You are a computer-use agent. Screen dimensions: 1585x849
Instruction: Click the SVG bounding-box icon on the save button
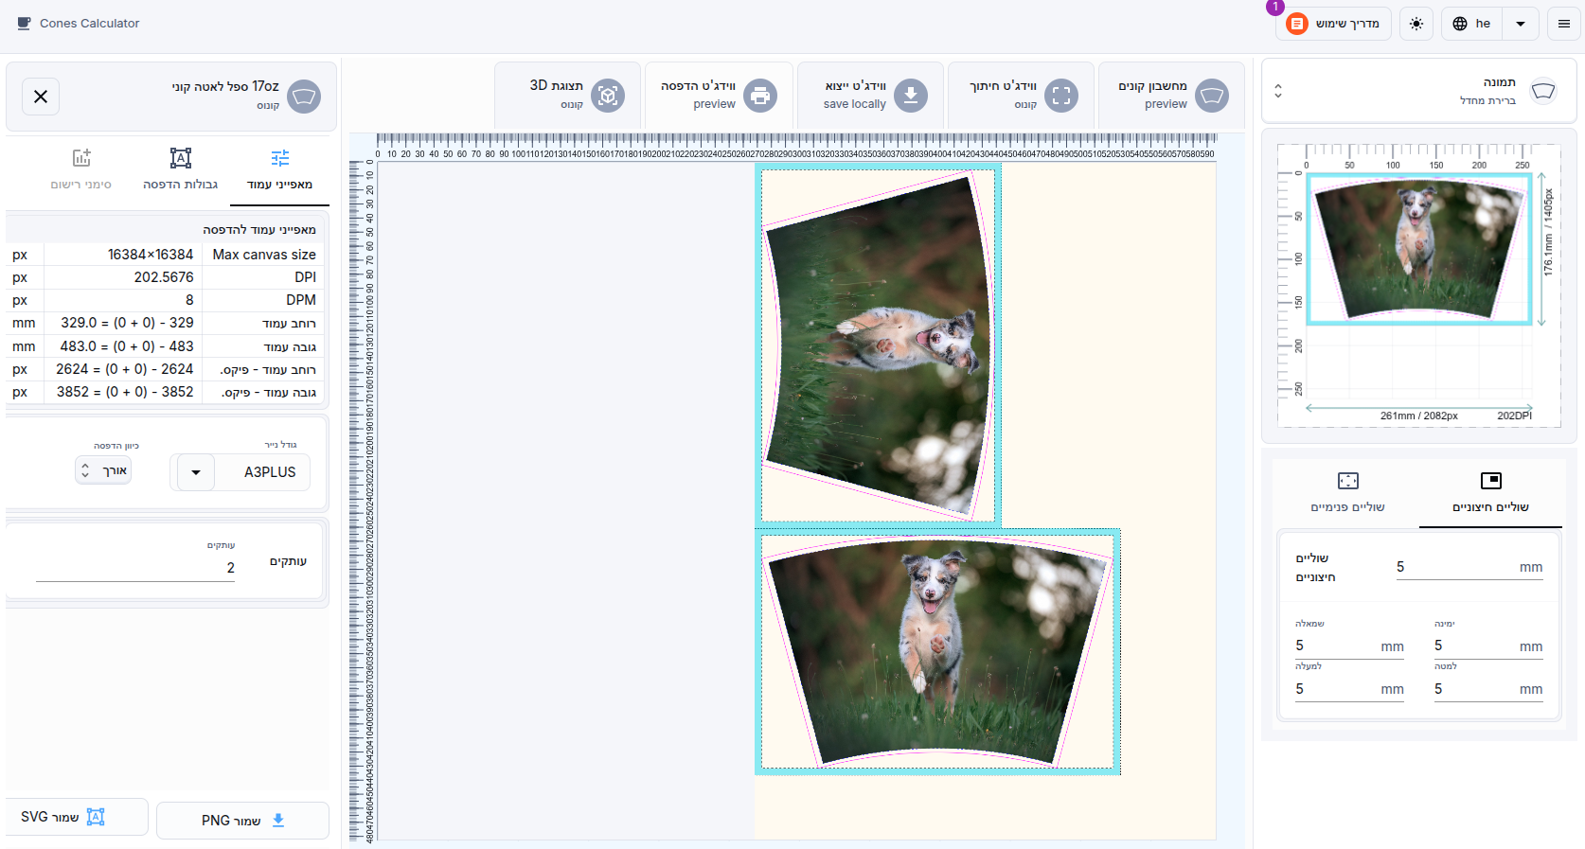96,817
